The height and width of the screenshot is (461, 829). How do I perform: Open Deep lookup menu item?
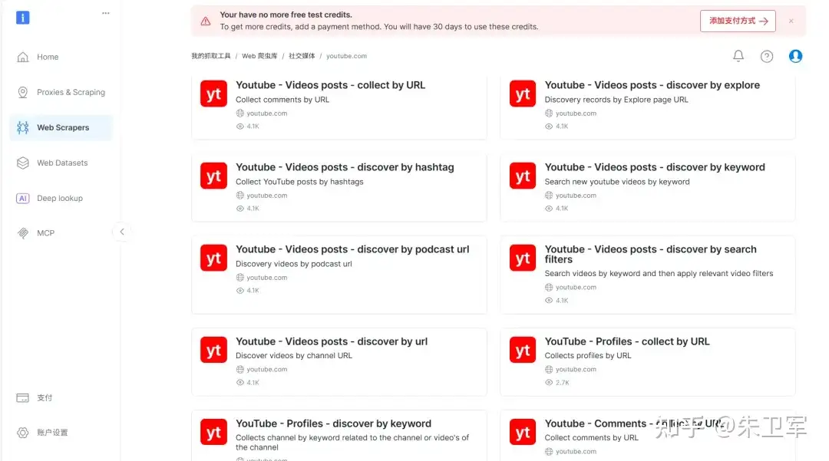(x=61, y=198)
